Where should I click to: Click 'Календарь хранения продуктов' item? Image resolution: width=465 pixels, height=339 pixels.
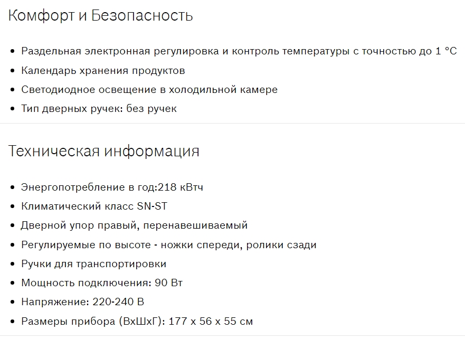point(103,70)
